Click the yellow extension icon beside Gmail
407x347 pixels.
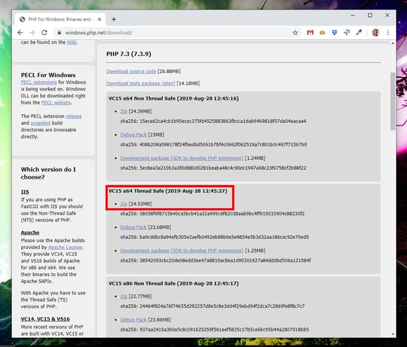[x=322, y=33]
